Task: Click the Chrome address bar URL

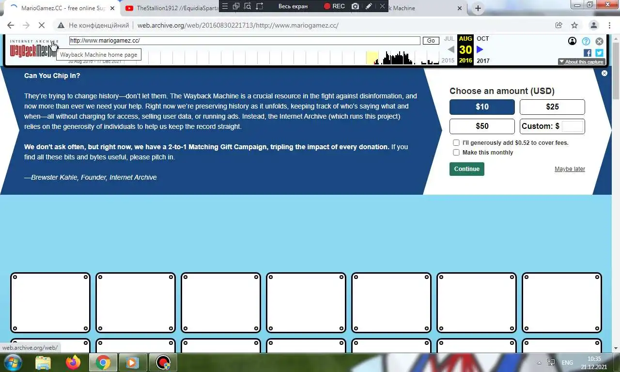Action: 238,25
